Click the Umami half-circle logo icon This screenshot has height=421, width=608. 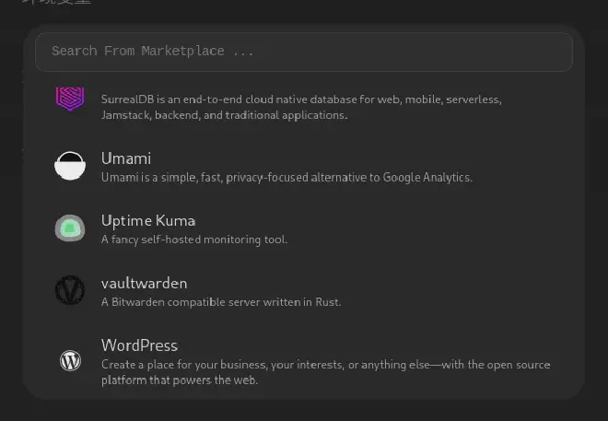(70, 166)
